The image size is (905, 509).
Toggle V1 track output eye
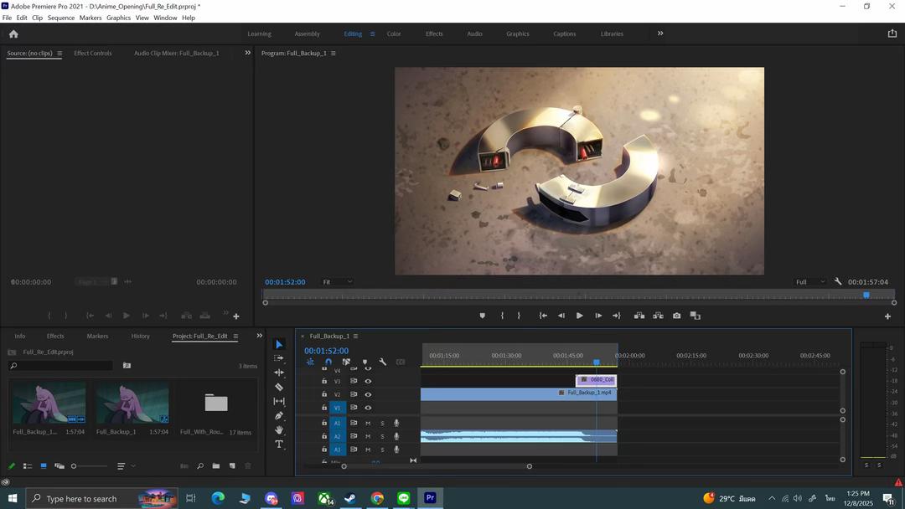(368, 408)
